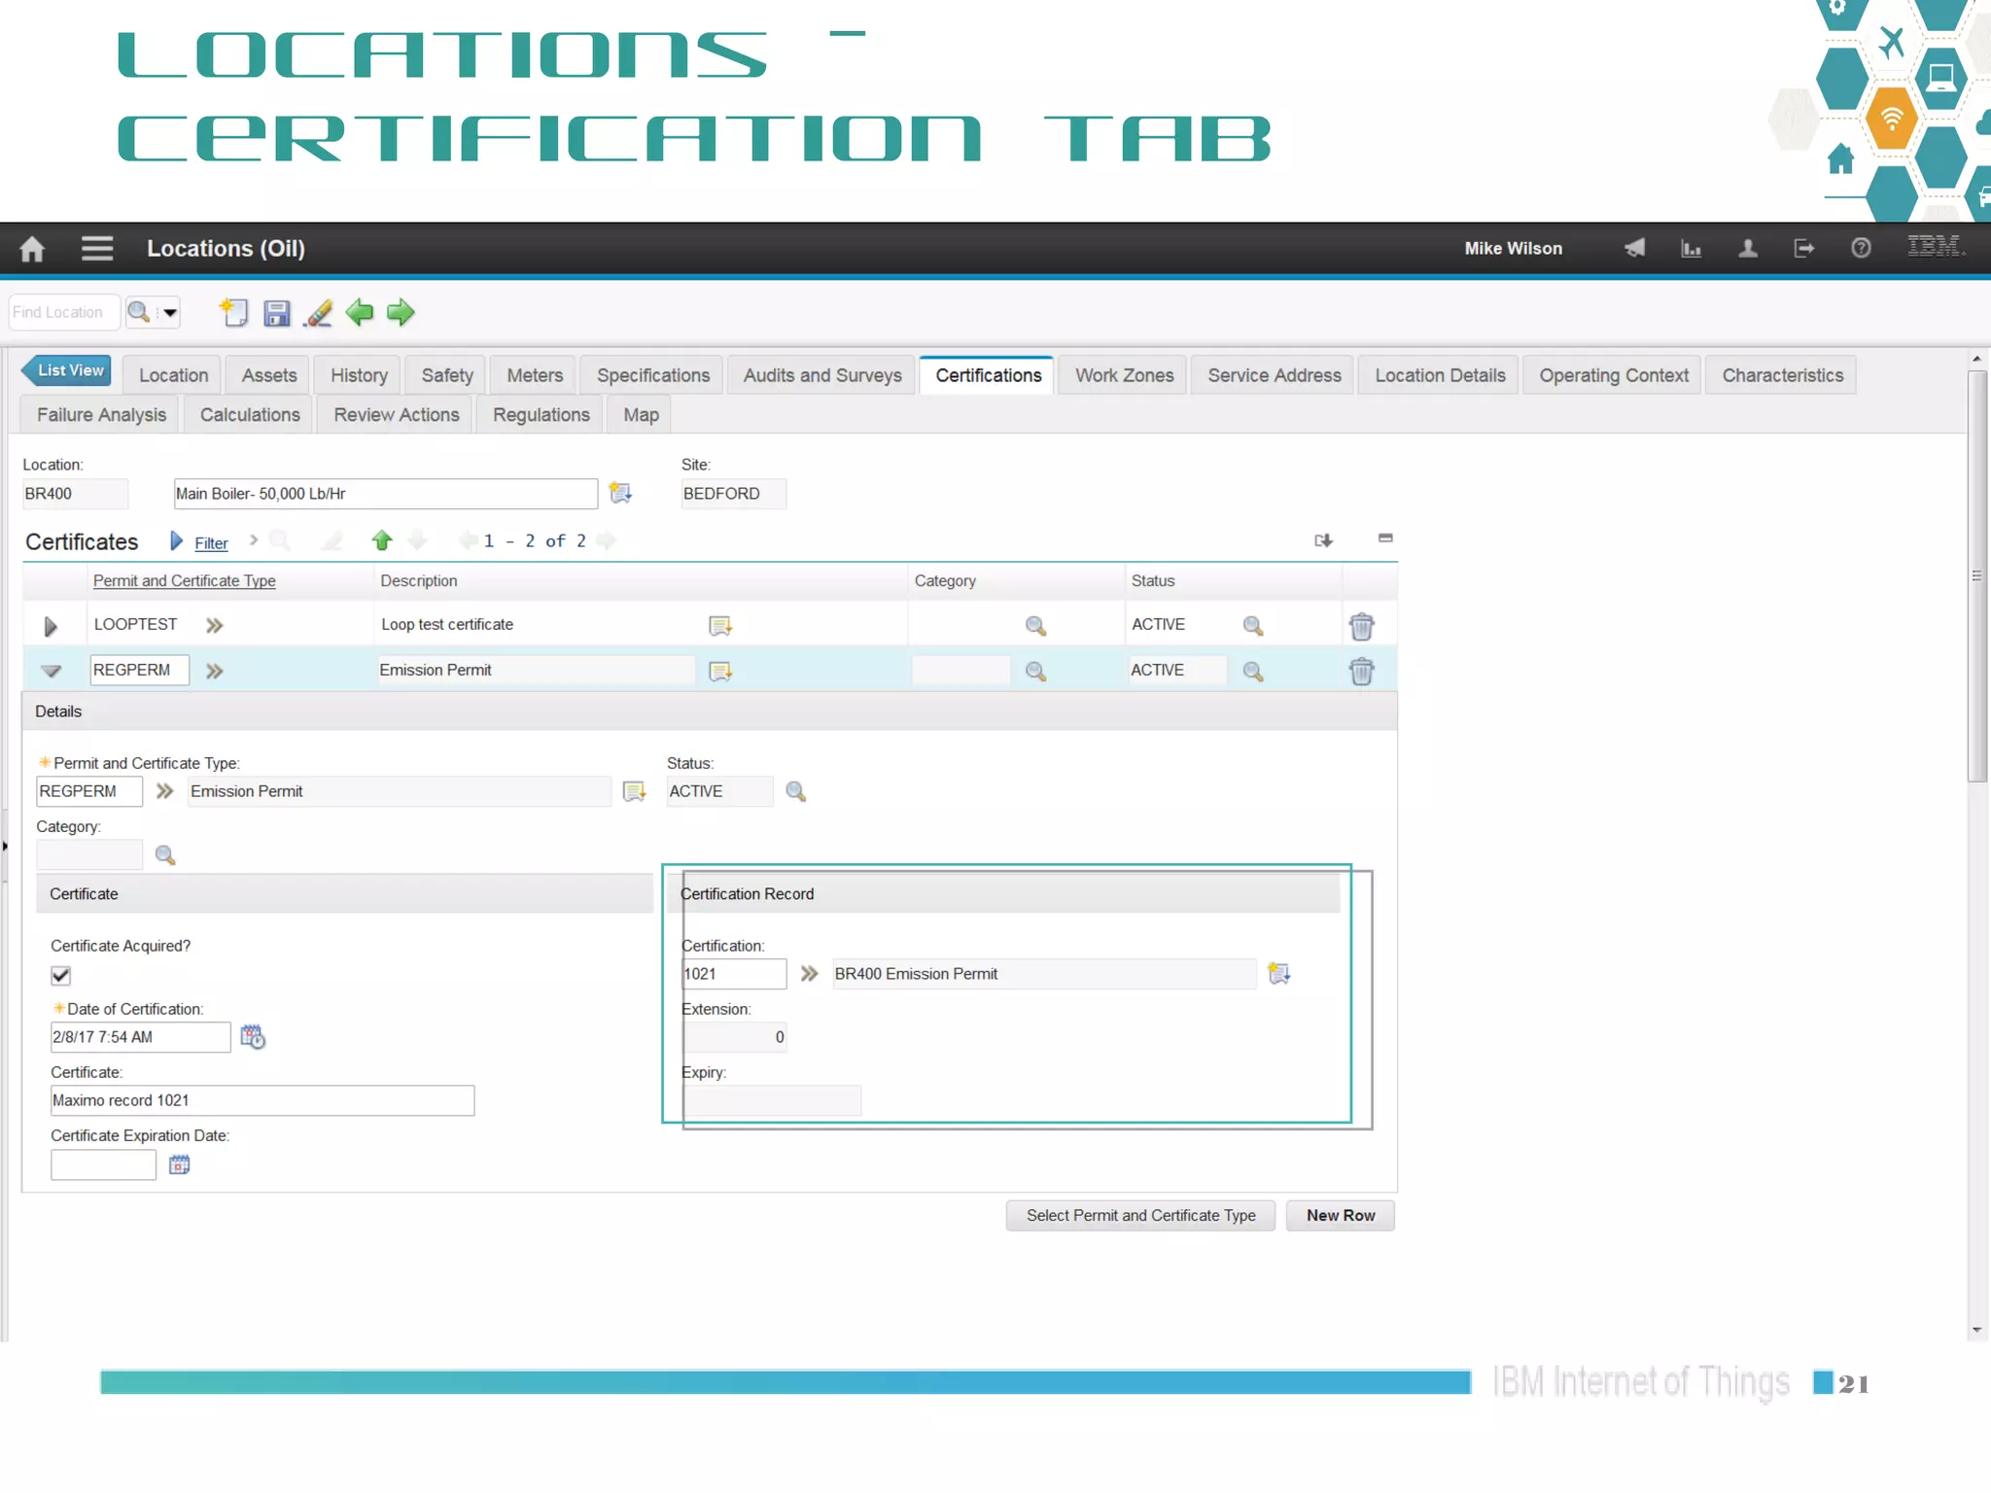Switch to the Work Zones tab
The width and height of the screenshot is (1991, 1493).
coord(1124,375)
